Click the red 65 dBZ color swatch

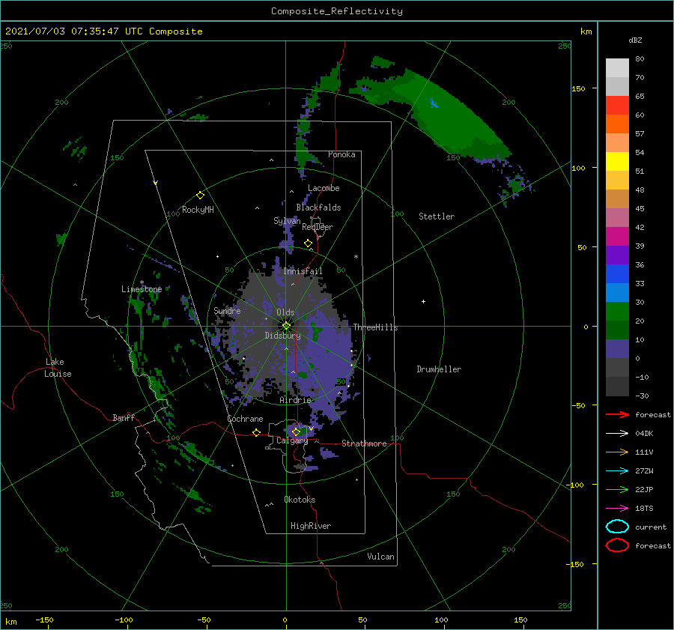click(617, 105)
